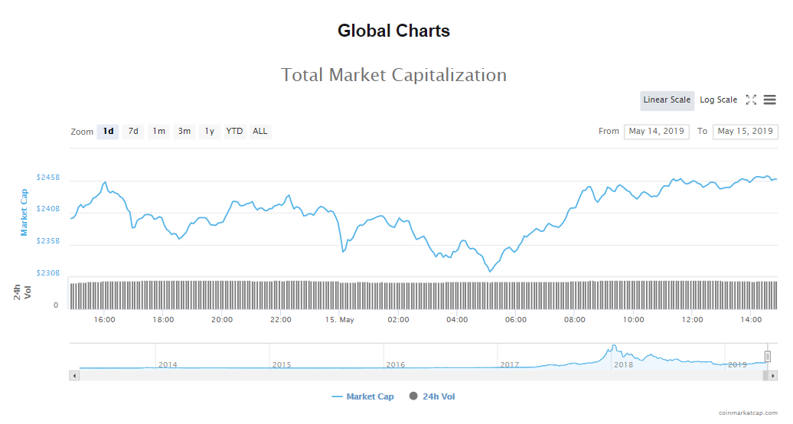793x424 pixels.
Task: Set zoom to 1m range
Action: [158, 132]
